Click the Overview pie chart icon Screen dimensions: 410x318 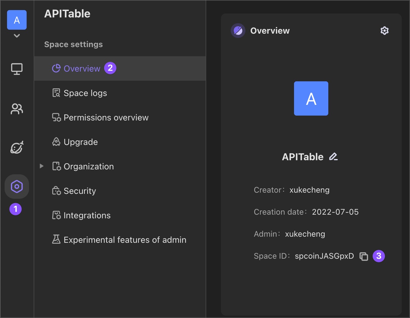(x=56, y=68)
